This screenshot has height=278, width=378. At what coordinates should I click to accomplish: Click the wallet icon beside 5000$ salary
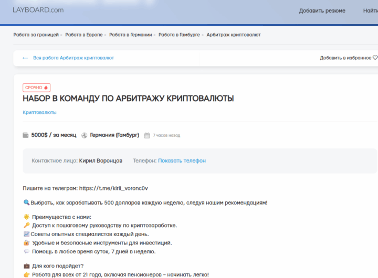pos(26,135)
